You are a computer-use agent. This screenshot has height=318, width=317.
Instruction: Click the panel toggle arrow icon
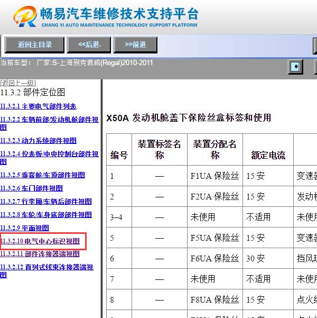coord(295,67)
